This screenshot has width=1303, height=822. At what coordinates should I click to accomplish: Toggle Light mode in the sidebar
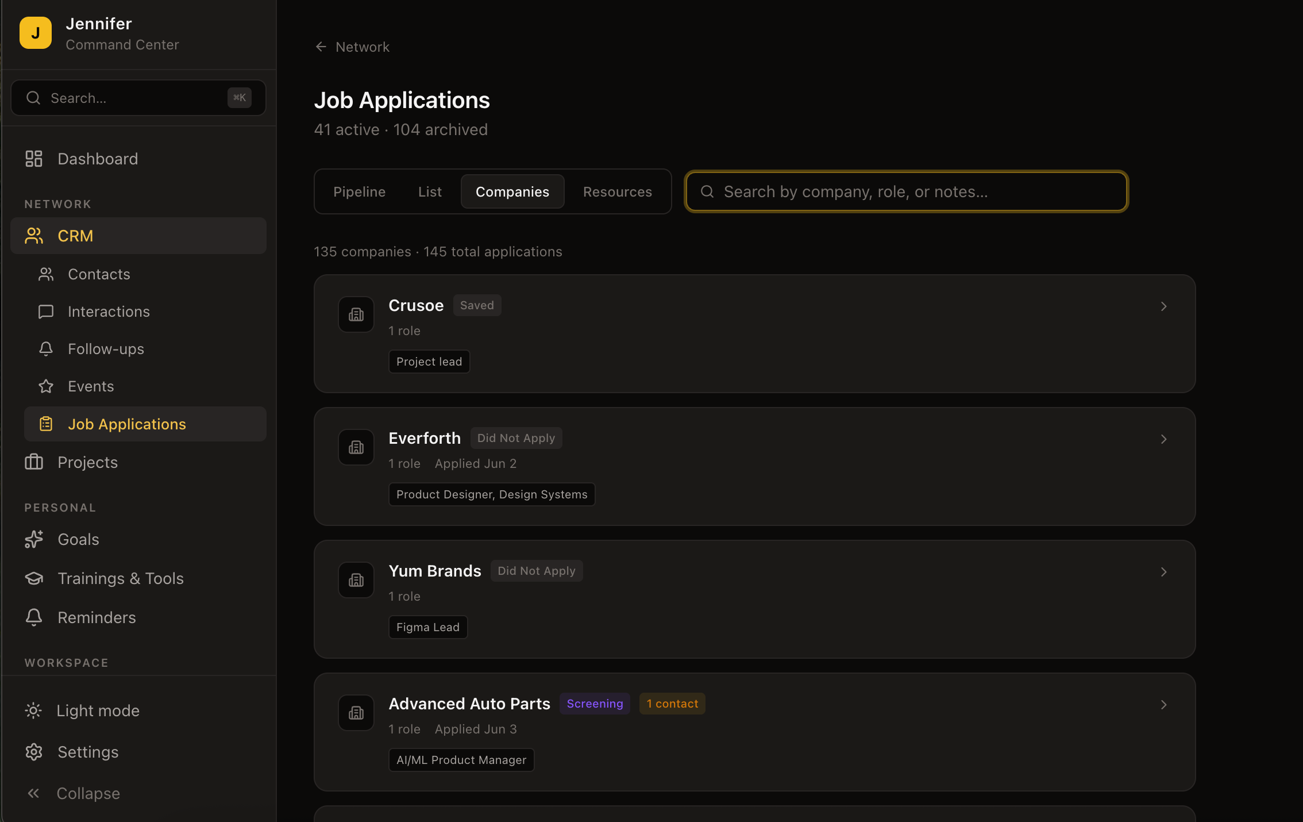[138, 710]
